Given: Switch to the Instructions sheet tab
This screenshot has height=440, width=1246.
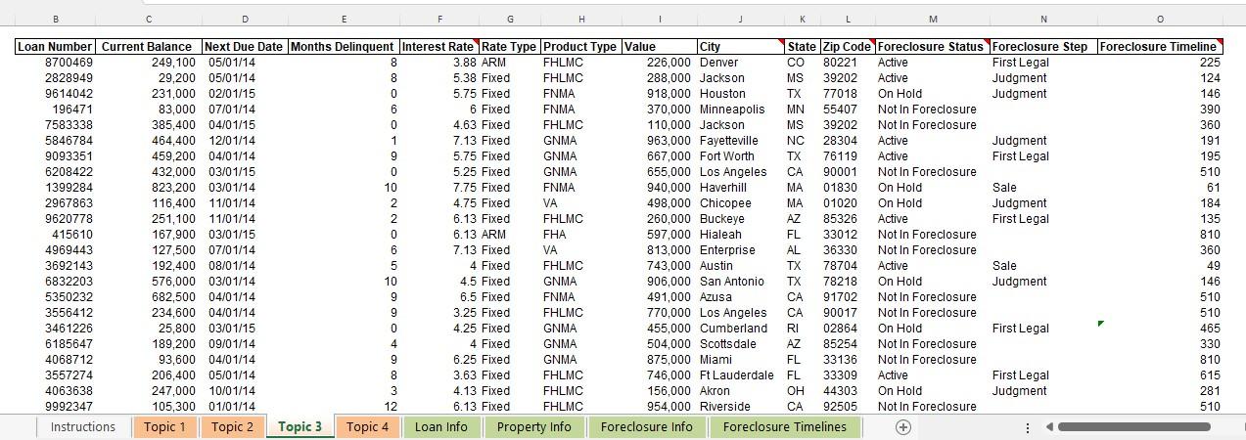Looking at the screenshot, I should click(x=83, y=427).
